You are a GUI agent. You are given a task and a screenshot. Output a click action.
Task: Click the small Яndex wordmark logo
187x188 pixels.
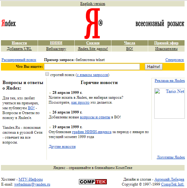9,23
